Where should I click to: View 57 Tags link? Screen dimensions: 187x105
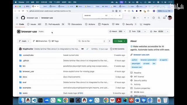(54, 41)
